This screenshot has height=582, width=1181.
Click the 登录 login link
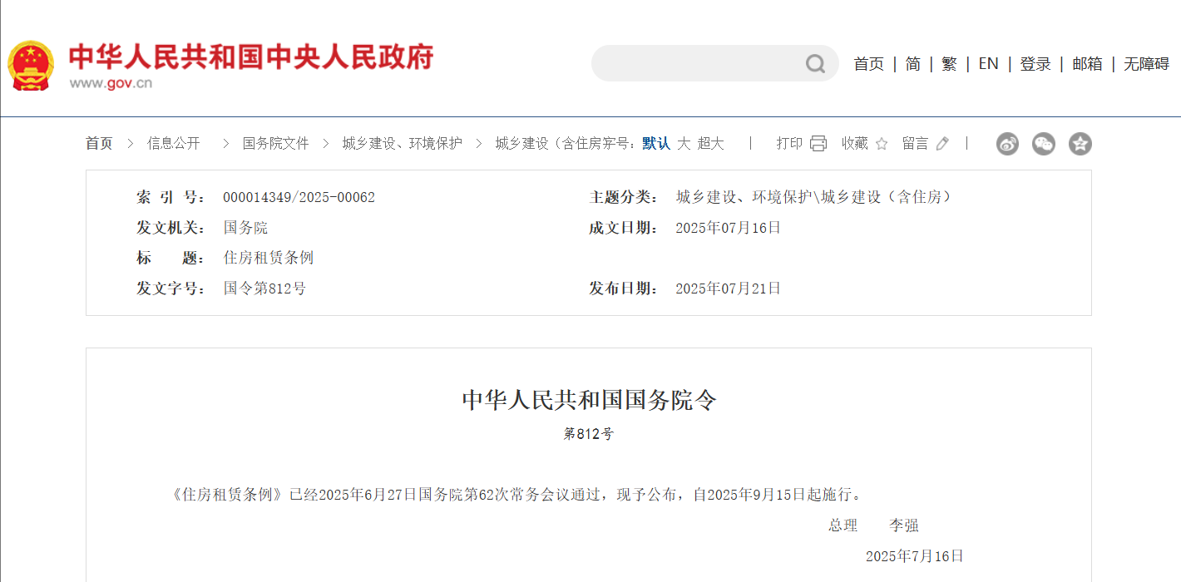tap(1035, 63)
